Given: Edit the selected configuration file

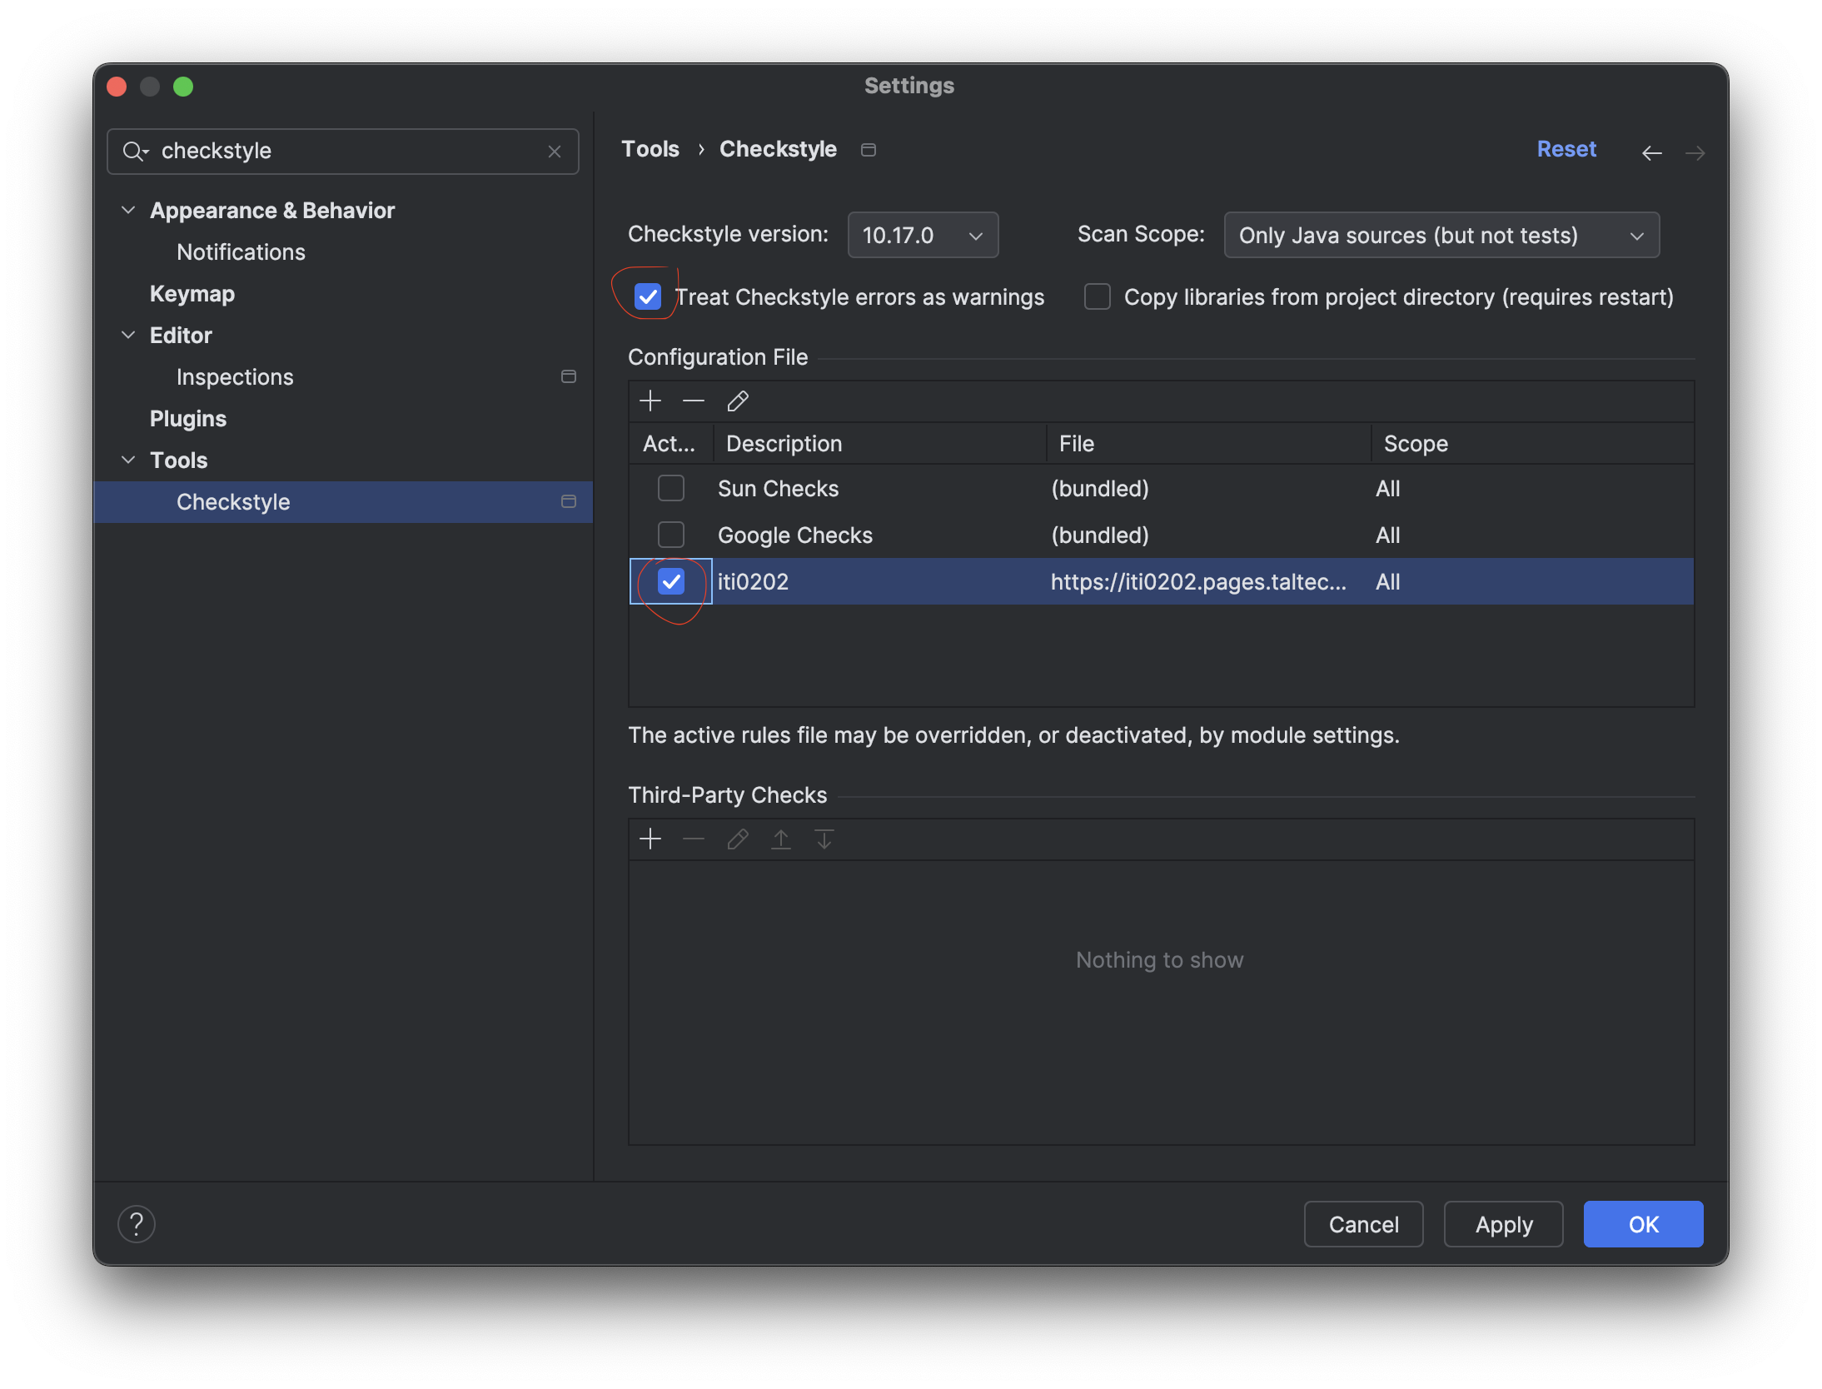Looking at the screenshot, I should [x=738, y=401].
